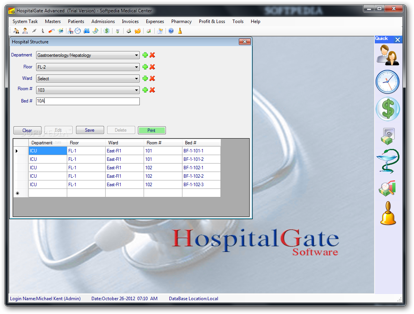Expand the Room # dropdown showing 103
This screenshot has height=314, width=414.
136,90
